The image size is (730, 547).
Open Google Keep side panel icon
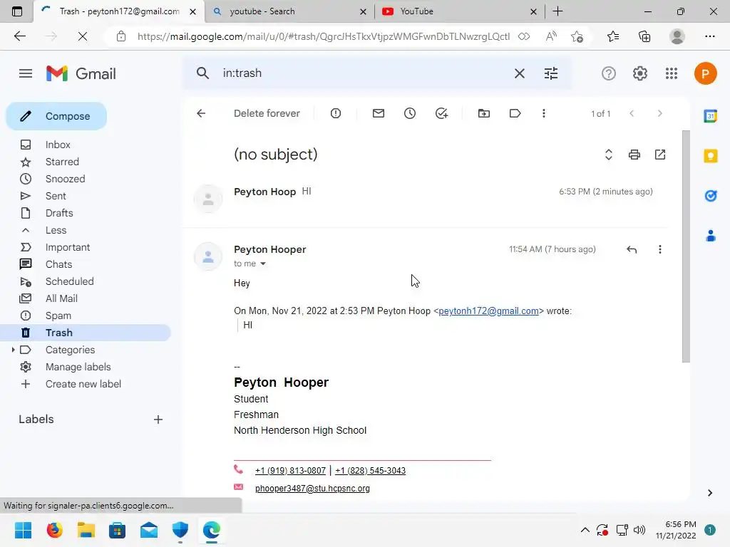click(x=711, y=156)
